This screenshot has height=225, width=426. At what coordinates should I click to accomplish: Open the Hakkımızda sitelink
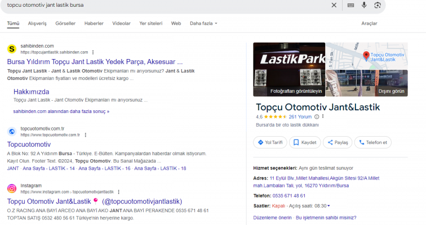31,92
